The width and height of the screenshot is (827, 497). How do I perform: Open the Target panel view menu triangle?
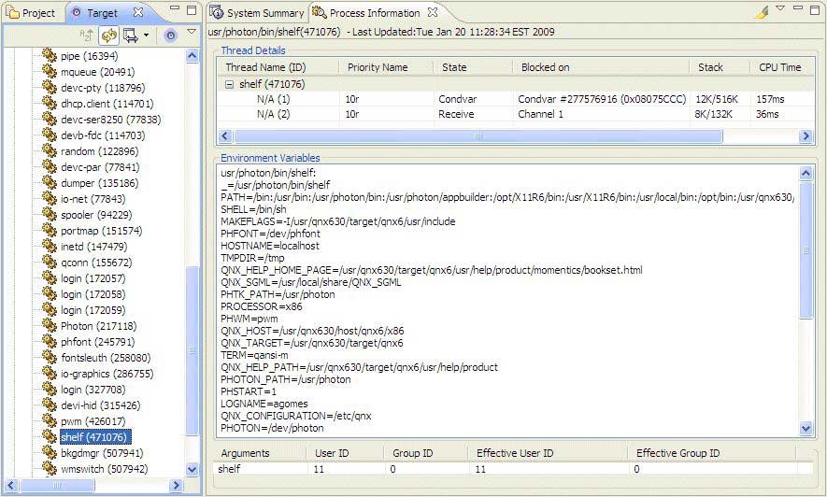(x=191, y=33)
